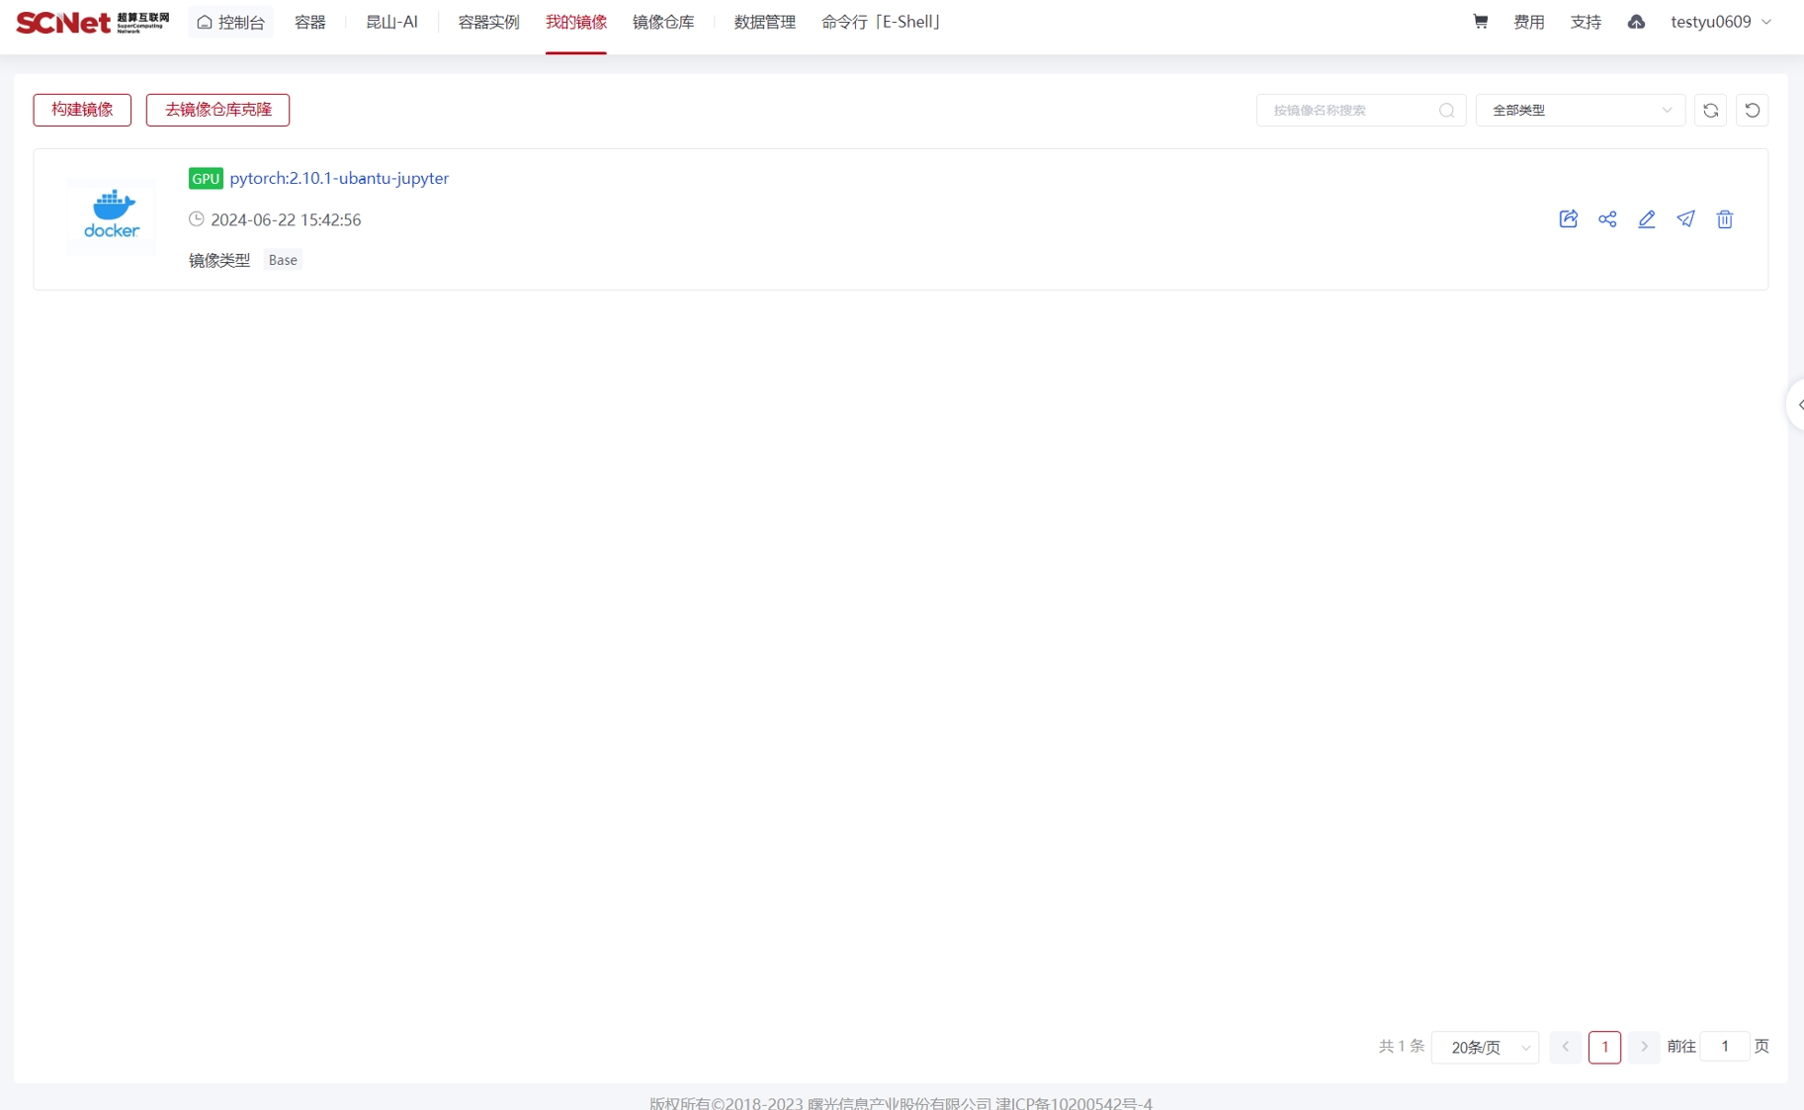Click the Docker image thumbnail
This screenshot has width=1804, height=1110.
(x=110, y=216)
